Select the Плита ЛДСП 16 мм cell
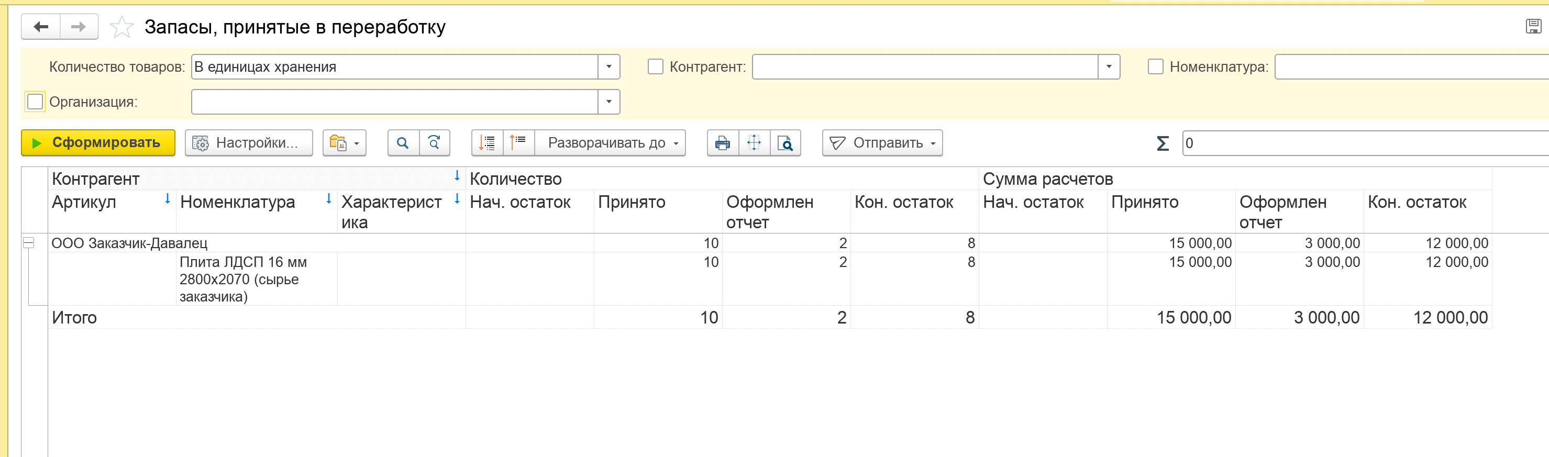Image resolution: width=1549 pixels, height=457 pixels. (x=257, y=279)
